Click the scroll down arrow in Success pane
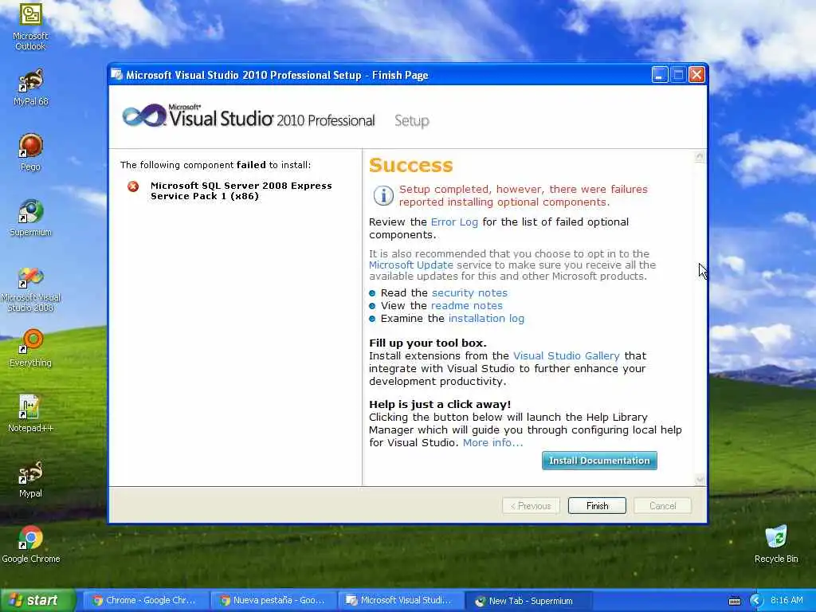 [700, 479]
